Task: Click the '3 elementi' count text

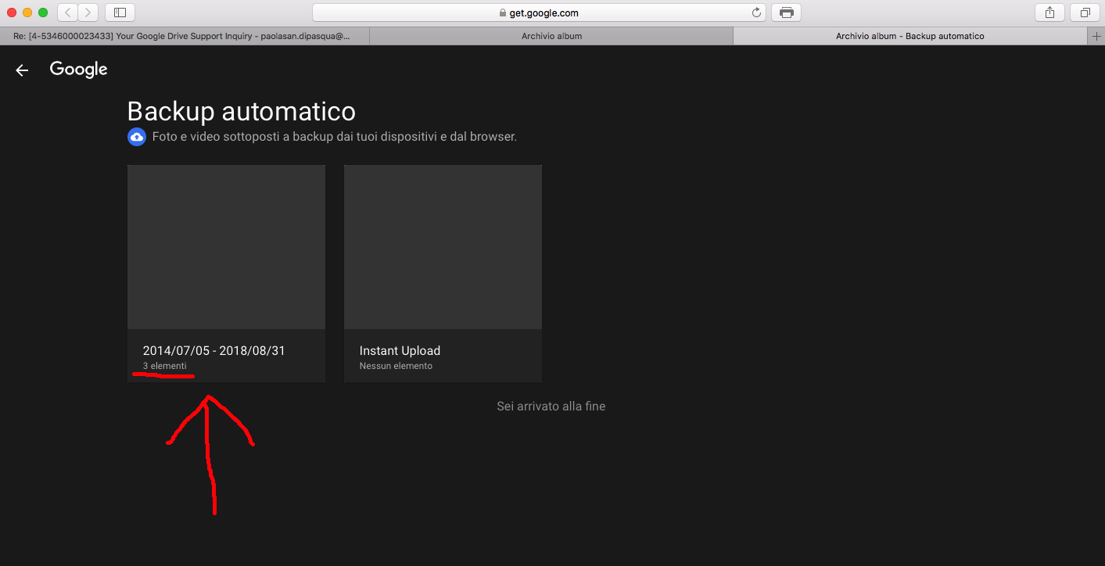Action: pos(164,366)
